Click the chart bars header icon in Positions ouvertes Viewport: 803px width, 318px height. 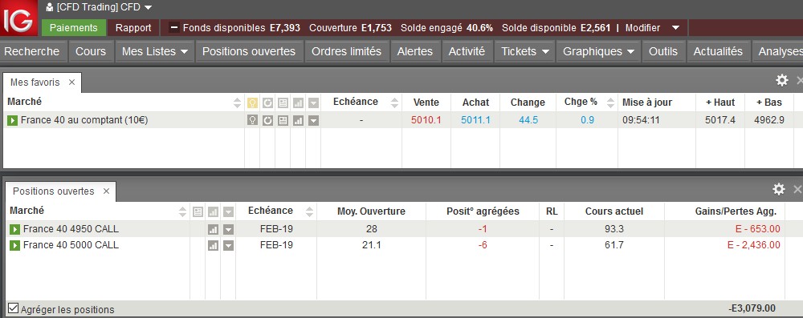click(213, 211)
